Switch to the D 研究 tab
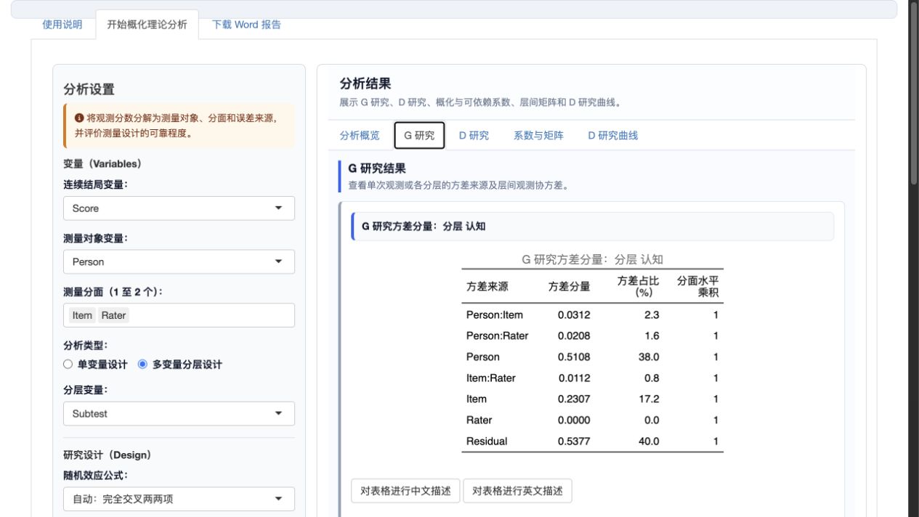Image resolution: width=919 pixels, height=517 pixels. (474, 135)
